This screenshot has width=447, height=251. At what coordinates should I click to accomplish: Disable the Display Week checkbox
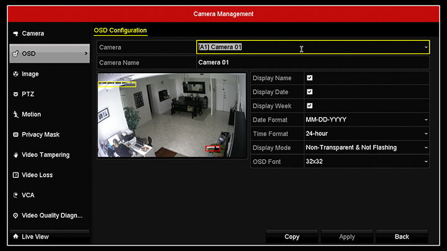tap(310, 106)
